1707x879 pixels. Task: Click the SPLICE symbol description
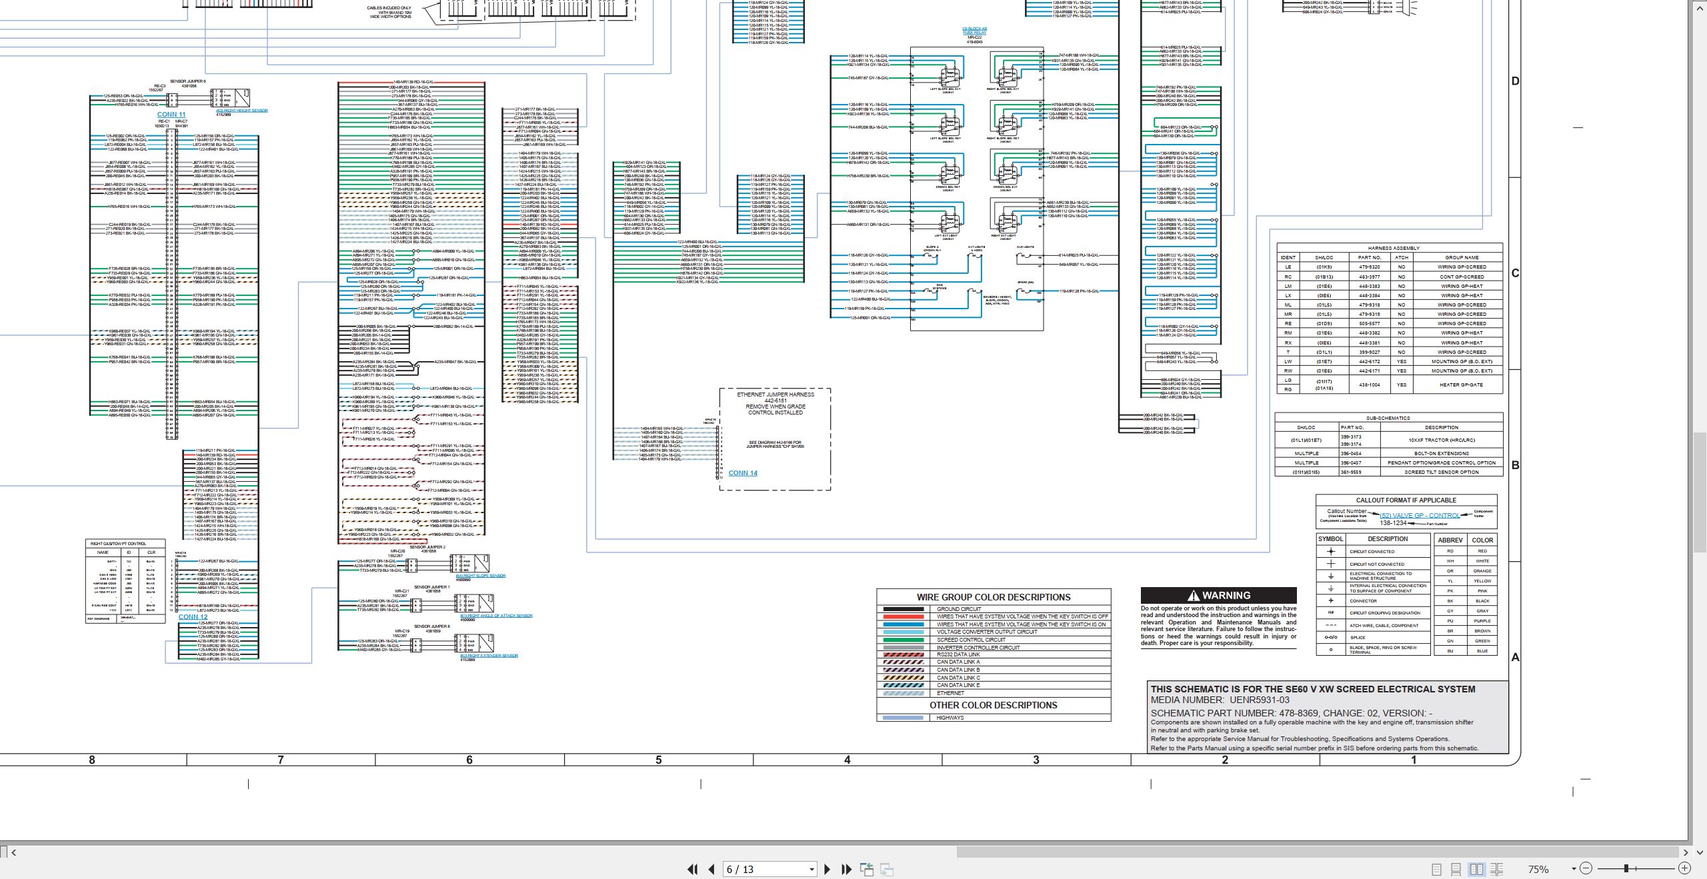click(x=1358, y=638)
